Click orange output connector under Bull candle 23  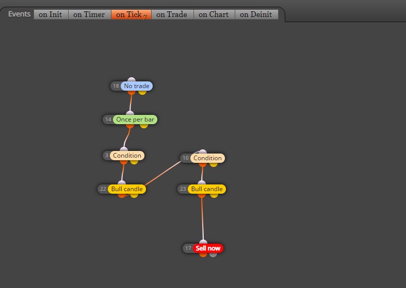point(202,195)
